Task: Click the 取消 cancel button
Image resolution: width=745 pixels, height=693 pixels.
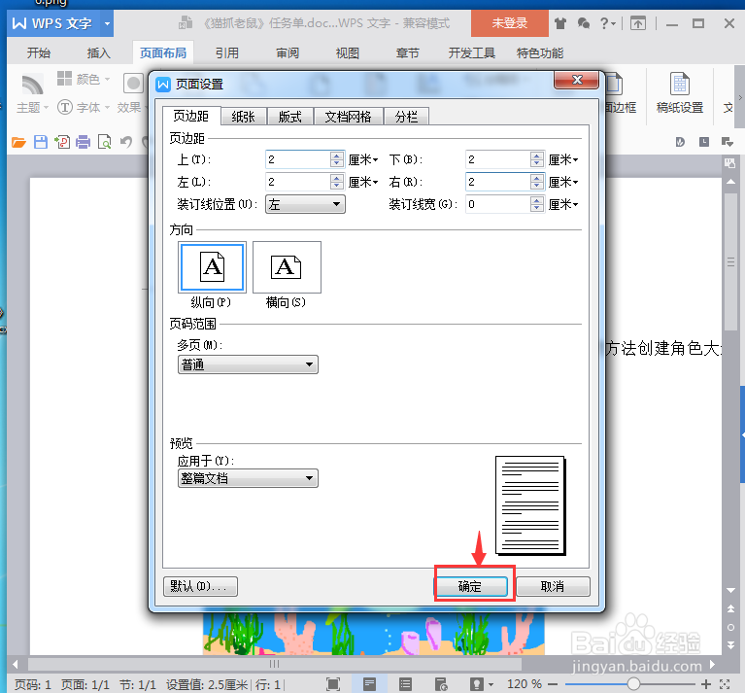Action: coord(553,586)
